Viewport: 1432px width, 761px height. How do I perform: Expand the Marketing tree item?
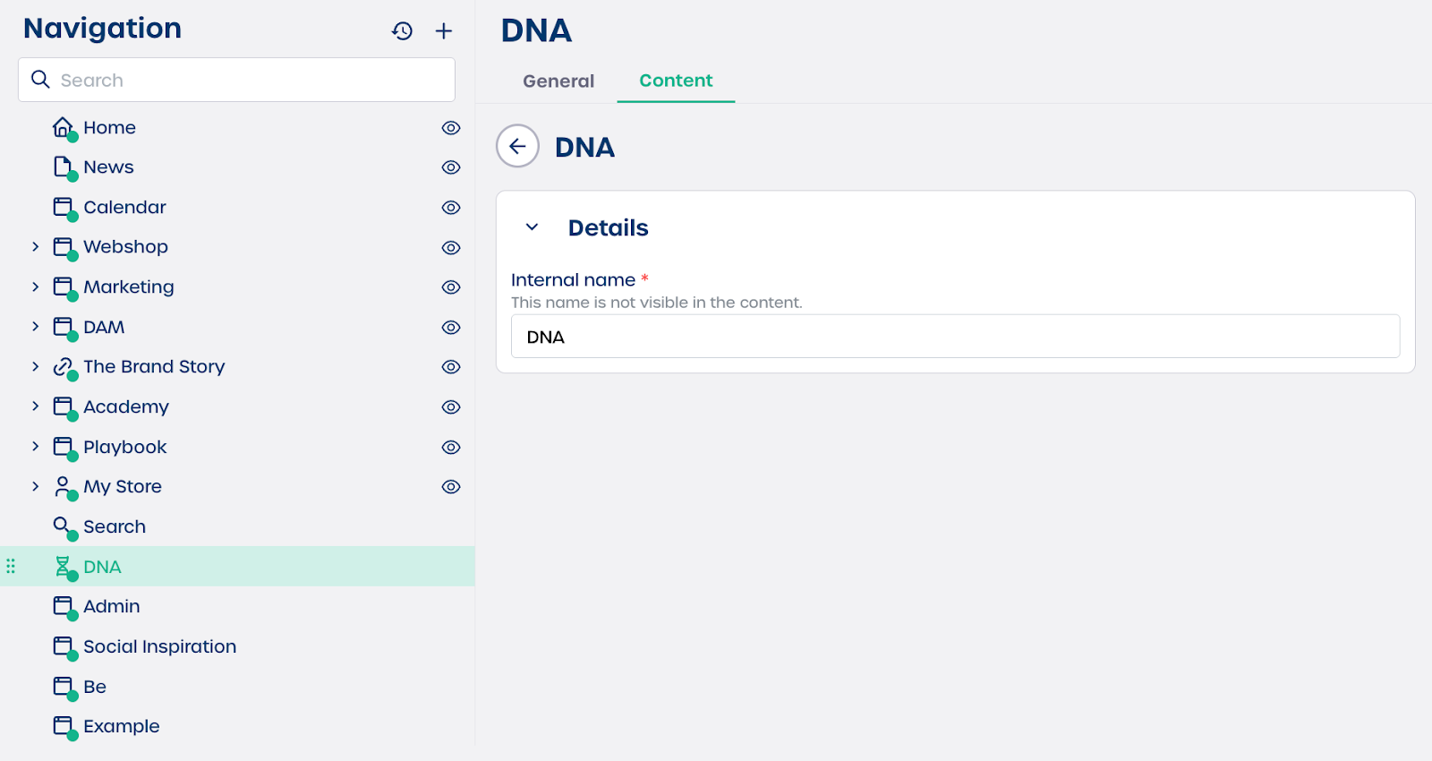click(35, 287)
